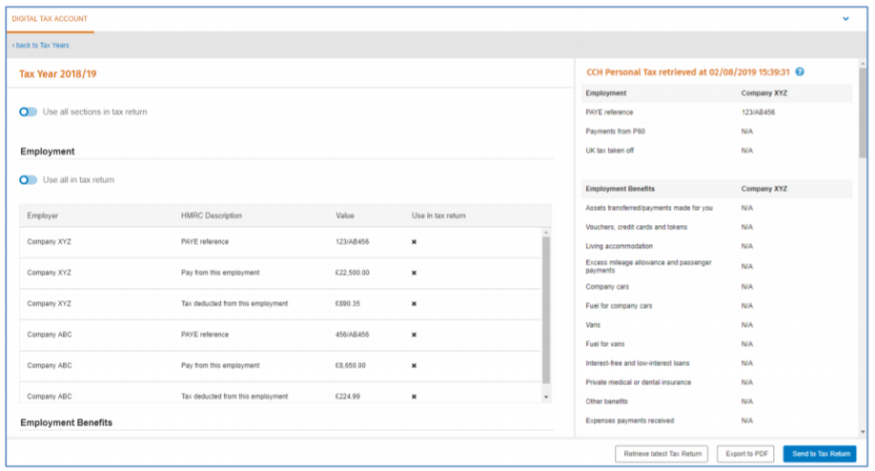Image resolution: width=875 pixels, height=471 pixels.
Task: Click Company cars row
Action: tap(717, 287)
